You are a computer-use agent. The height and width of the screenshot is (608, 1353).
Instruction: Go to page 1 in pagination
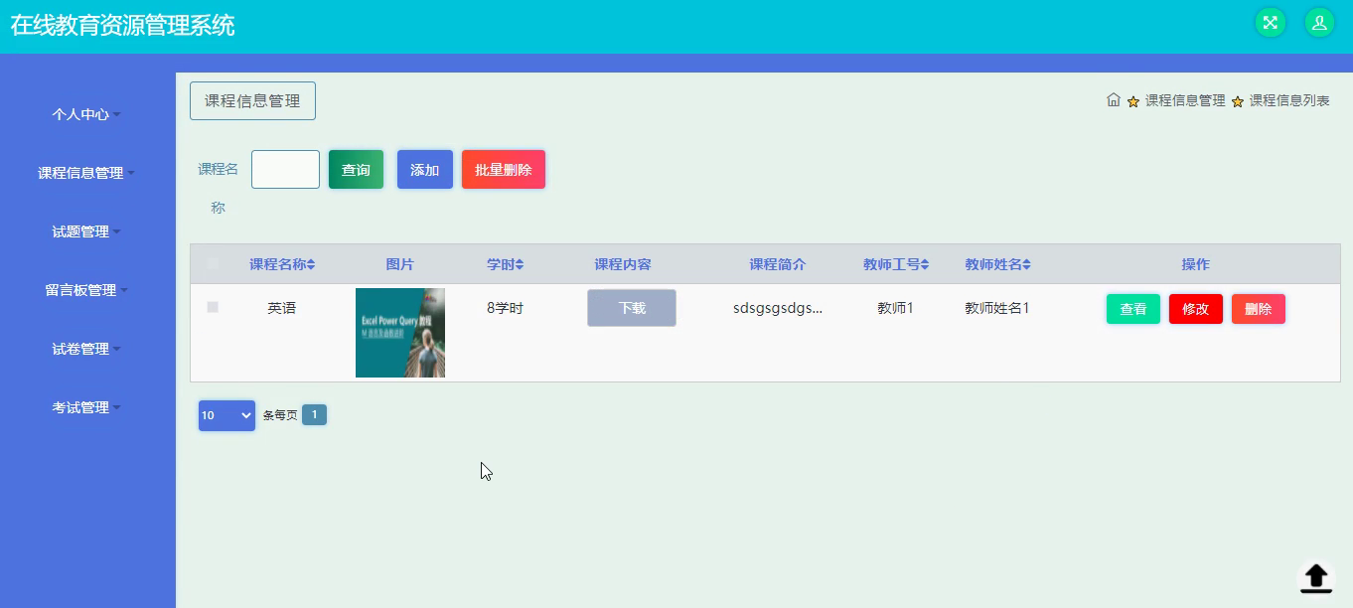click(x=314, y=415)
